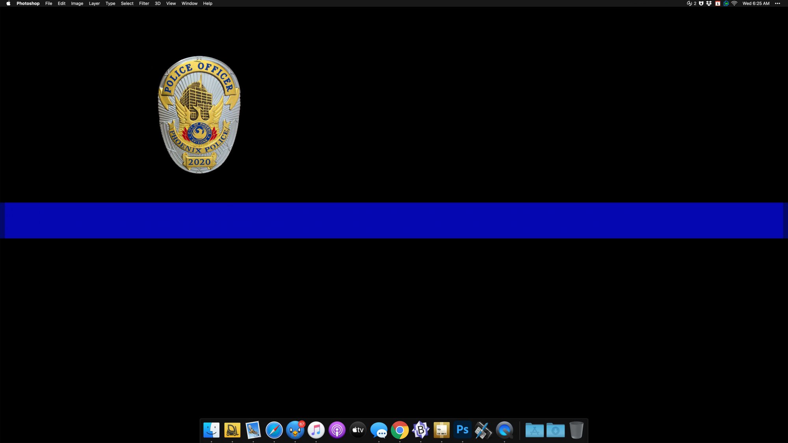
Task: Click the Wed 6:25 AM clock
Action: pyautogui.click(x=756, y=4)
